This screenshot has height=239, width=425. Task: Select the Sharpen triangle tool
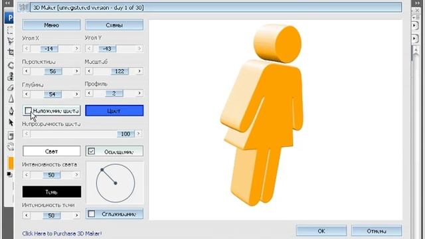click(x=11, y=98)
